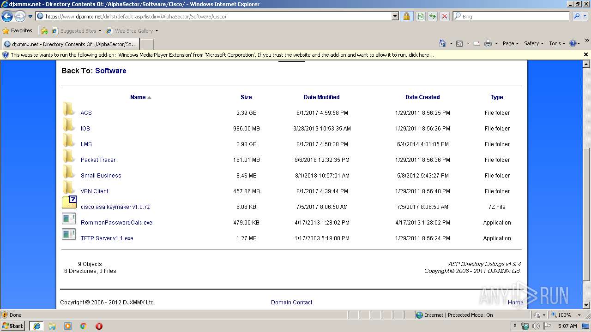Click the Read Mail icon

pos(477,43)
